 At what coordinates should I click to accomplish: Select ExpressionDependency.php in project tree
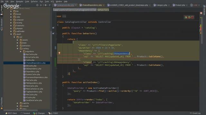[x=37, y=77]
